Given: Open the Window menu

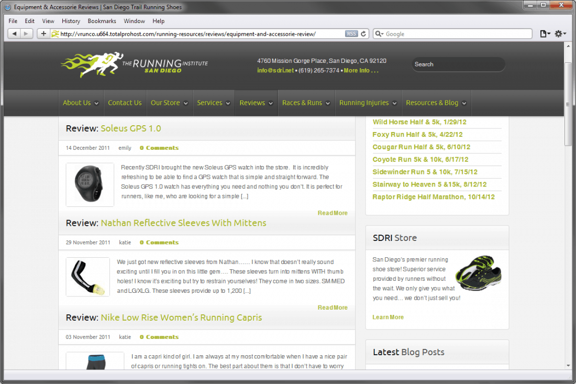Looking at the screenshot, I should coord(134,21).
